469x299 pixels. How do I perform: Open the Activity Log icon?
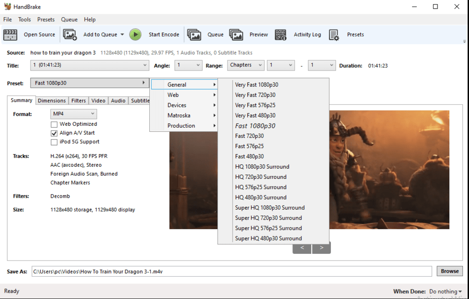coord(280,34)
